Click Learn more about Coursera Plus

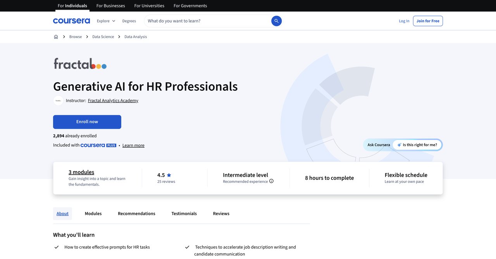pos(133,145)
